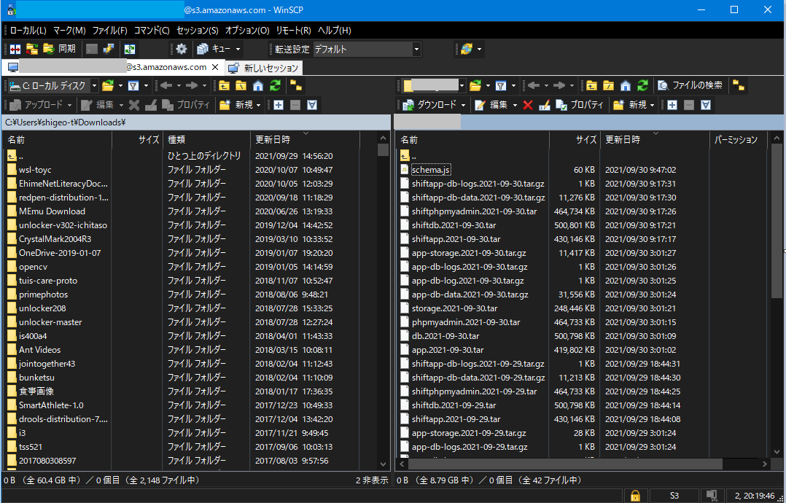This screenshot has height=503, width=786.
Task: Click remote panel invert selection icon
Action: 707,105
